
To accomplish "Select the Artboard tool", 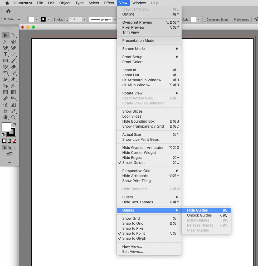I will (x=6, y=111).
